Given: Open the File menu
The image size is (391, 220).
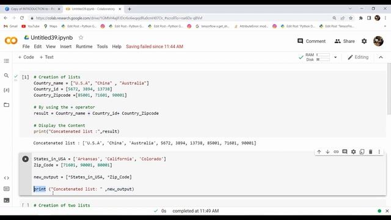Looking at the screenshot, I should click(26, 46).
